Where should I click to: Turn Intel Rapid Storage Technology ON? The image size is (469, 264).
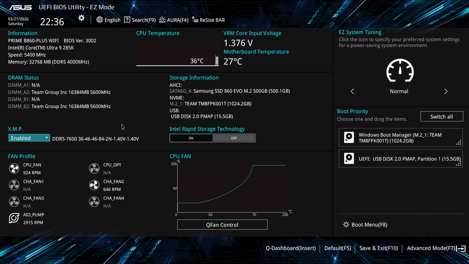coord(191,138)
